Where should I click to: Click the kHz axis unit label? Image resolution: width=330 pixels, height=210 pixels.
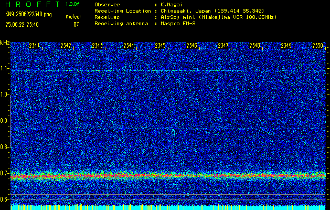tap(5, 43)
